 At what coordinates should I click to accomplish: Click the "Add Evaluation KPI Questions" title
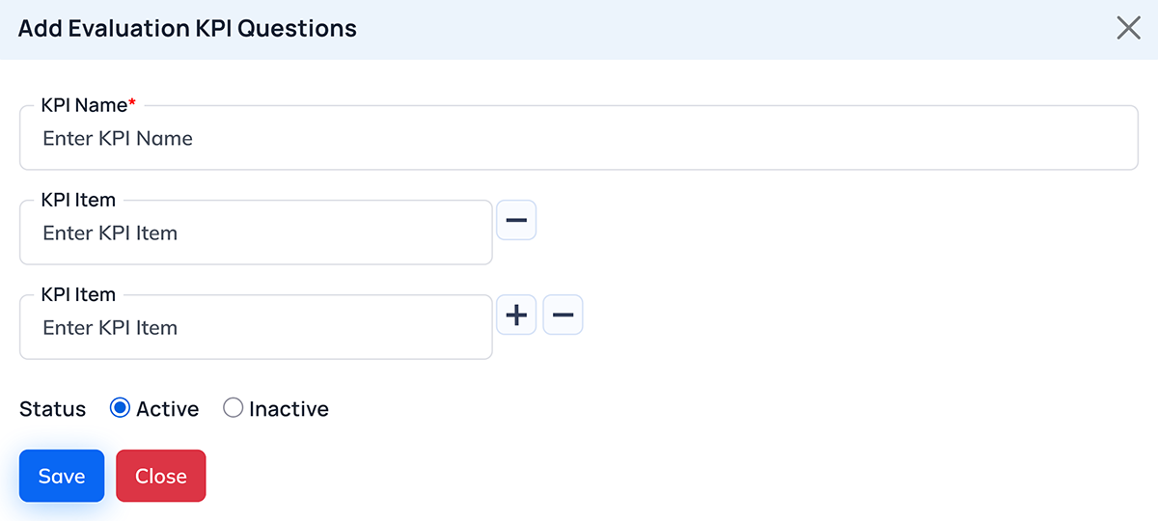click(x=187, y=28)
